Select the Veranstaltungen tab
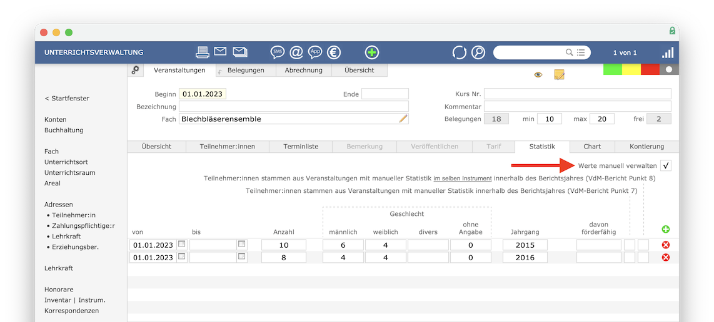Screen dimensions: 714x322 [179, 70]
